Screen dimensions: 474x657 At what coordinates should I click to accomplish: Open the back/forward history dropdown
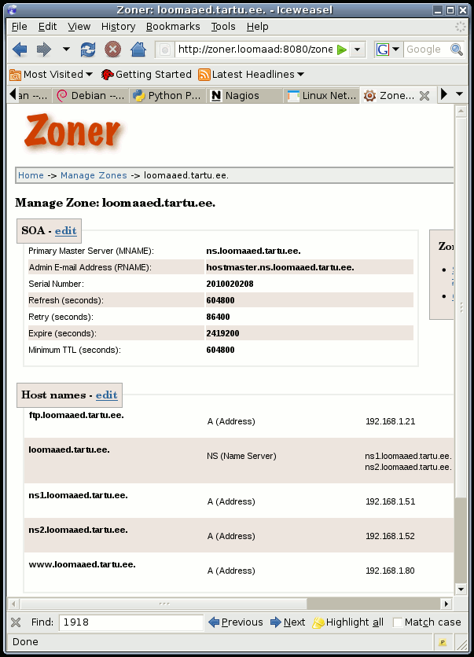click(66, 49)
